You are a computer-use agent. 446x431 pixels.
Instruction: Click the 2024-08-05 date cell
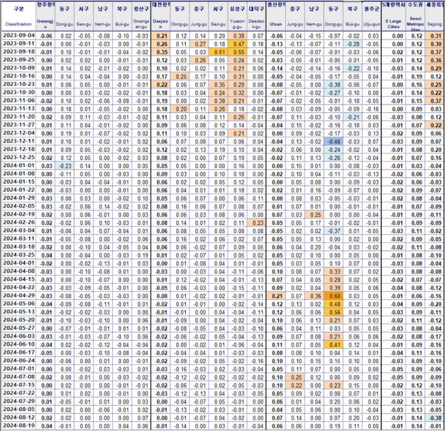tap(19, 409)
